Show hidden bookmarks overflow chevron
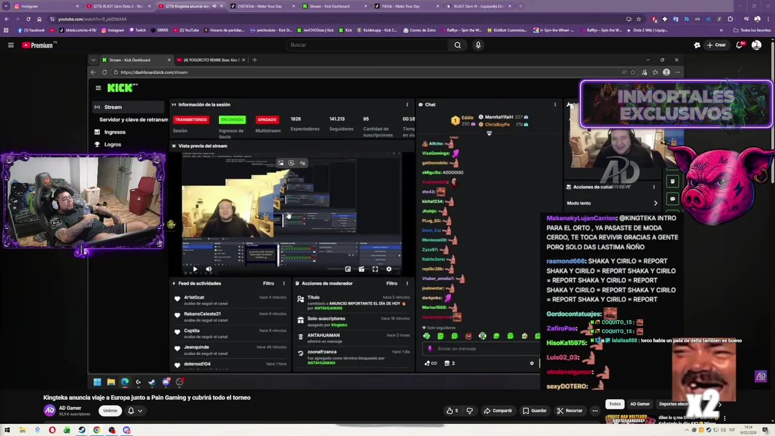Viewport: 775px width, 436px height. pos(721,30)
